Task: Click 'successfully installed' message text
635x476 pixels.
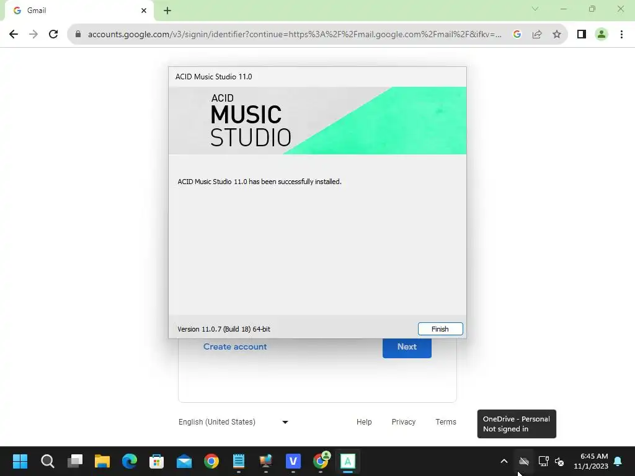Action: pos(259,182)
